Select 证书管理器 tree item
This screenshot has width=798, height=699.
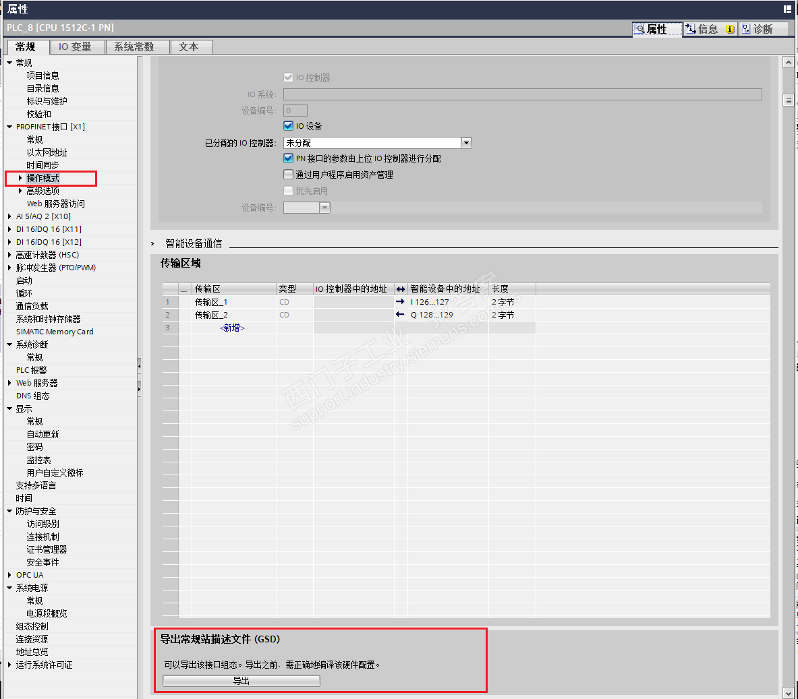tap(47, 549)
